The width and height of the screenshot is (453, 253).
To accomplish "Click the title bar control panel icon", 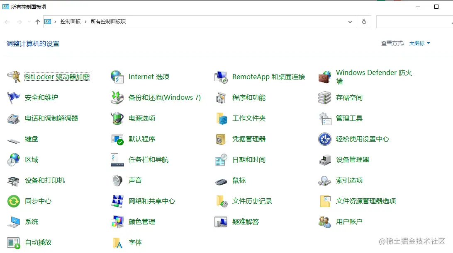I will pos(6,7).
